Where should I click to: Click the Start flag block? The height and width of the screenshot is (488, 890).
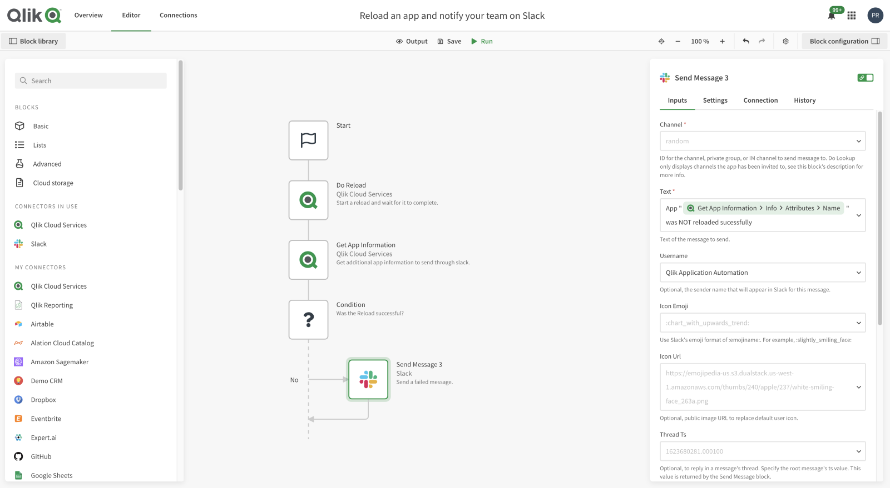click(x=308, y=140)
